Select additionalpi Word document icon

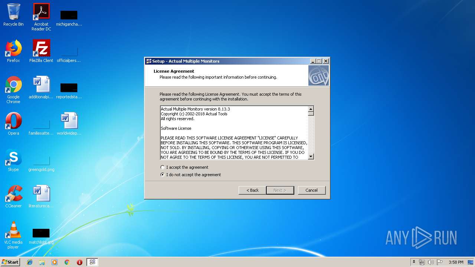tap(41, 88)
